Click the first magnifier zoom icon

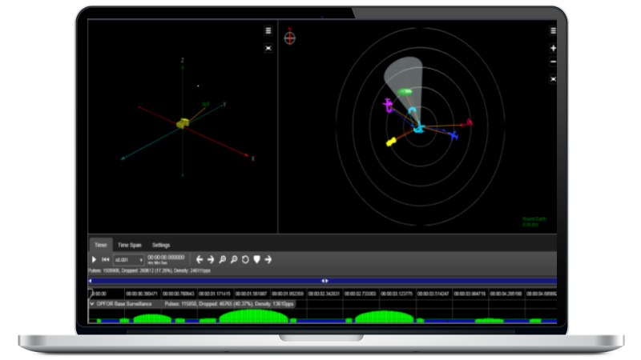point(223,259)
